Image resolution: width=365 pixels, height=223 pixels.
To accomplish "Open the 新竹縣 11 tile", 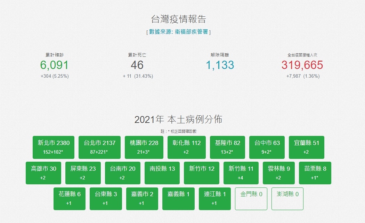I will point(241,173).
